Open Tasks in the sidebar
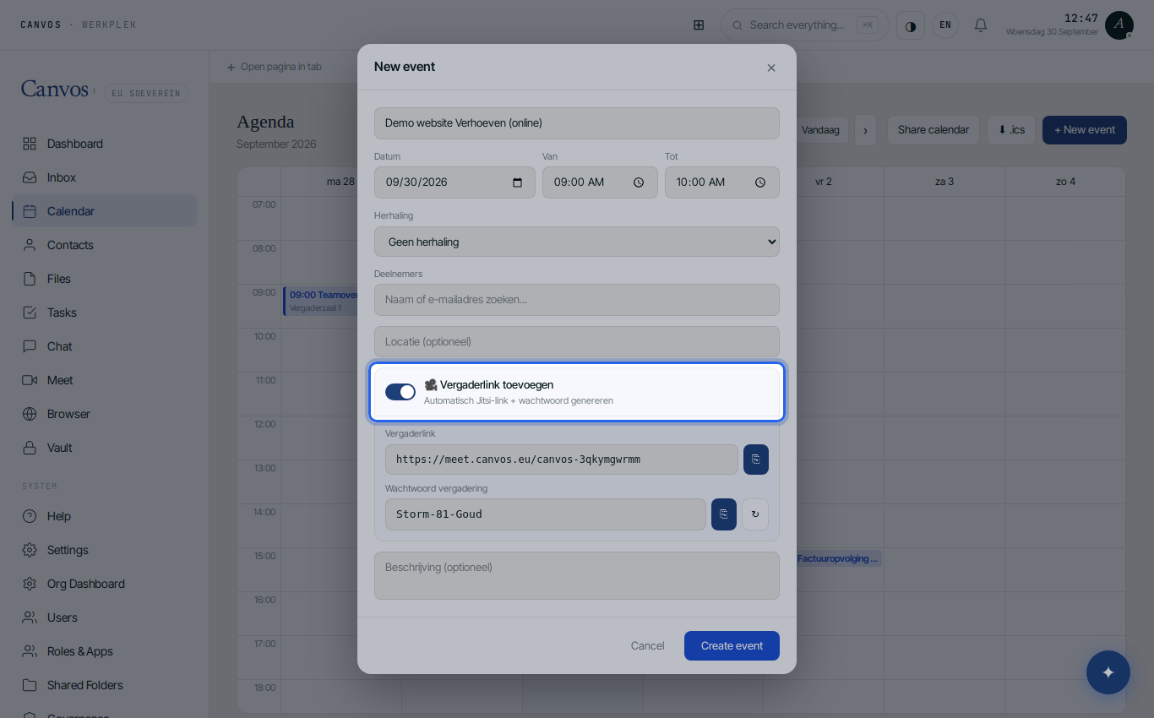Viewport: 1154px width, 718px height. point(104,313)
